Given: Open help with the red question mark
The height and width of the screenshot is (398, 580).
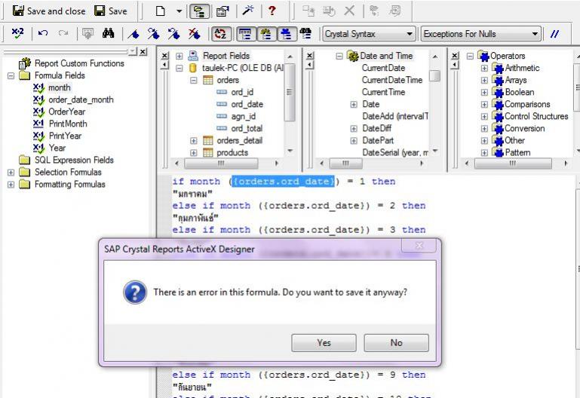Looking at the screenshot, I should point(272,11).
